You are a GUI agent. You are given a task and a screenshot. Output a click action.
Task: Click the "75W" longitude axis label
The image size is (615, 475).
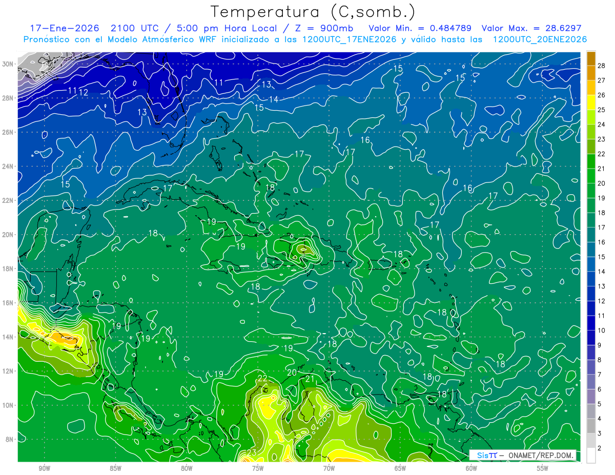pyautogui.click(x=257, y=468)
